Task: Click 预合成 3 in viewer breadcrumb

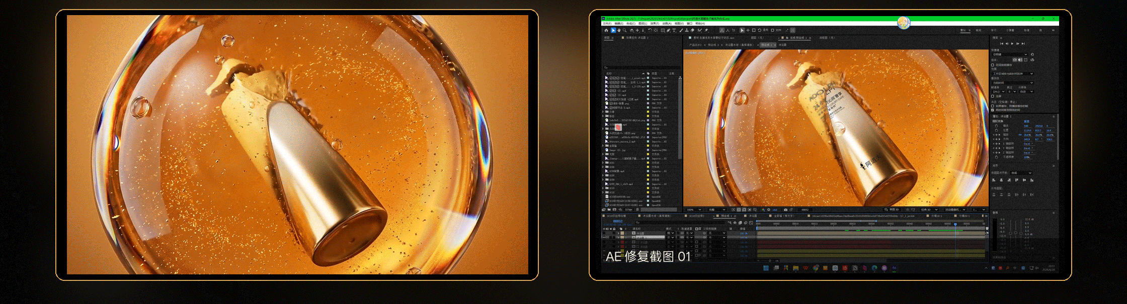Action: (x=713, y=45)
